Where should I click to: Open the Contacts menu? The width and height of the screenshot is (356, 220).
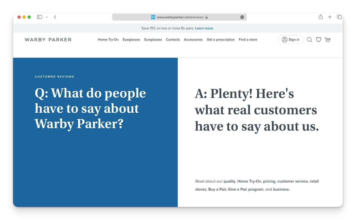pyautogui.click(x=173, y=40)
